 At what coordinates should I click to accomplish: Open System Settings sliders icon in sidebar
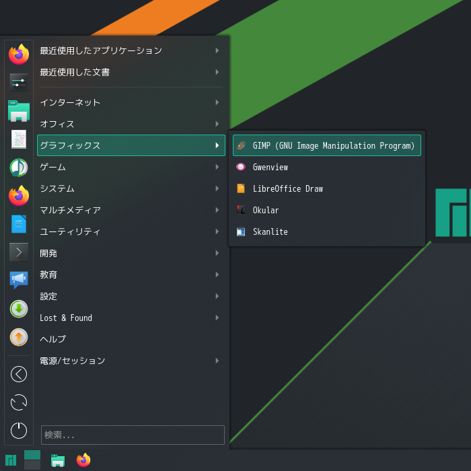pyautogui.click(x=19, y=82)
